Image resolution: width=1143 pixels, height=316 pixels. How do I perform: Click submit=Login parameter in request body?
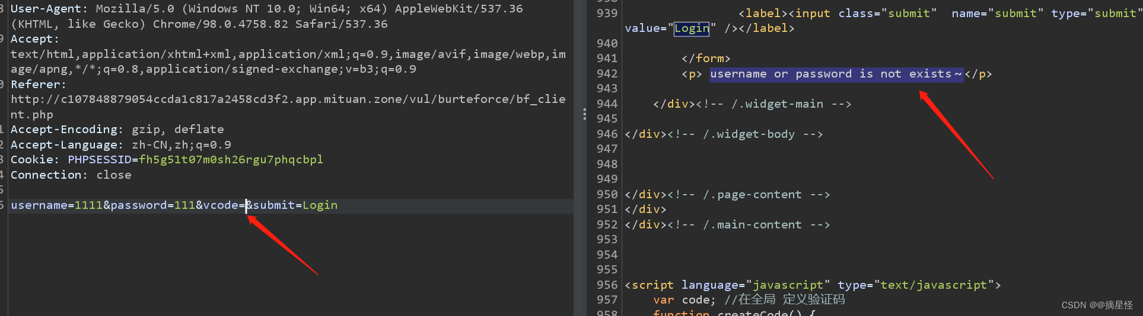click(x=295, y=205)
